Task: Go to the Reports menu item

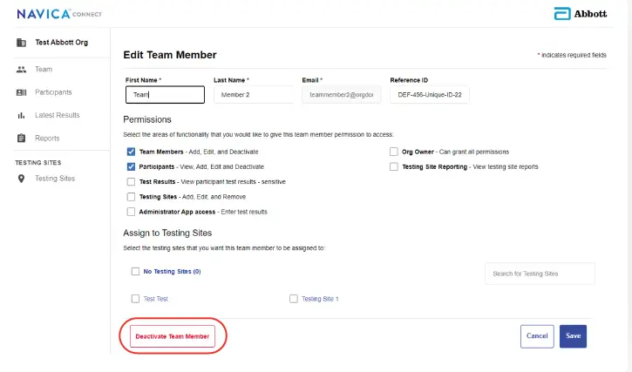Action: pyautogui.click(x=47, y=139)
